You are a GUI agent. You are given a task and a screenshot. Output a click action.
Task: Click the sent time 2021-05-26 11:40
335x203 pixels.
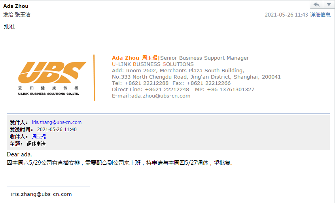point(57,130)
